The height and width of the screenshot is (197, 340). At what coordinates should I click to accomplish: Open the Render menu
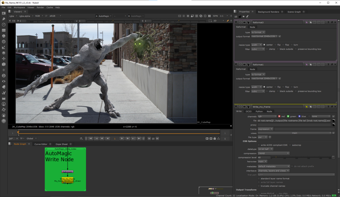tap(40, 7)
